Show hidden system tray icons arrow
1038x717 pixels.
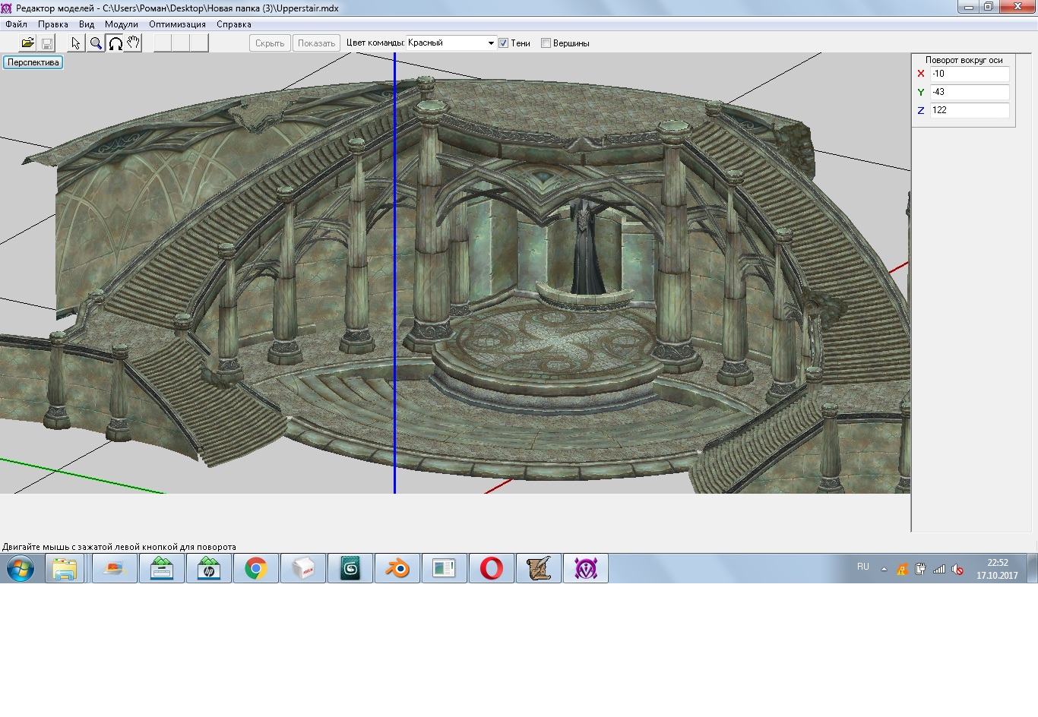pos(884,569)
